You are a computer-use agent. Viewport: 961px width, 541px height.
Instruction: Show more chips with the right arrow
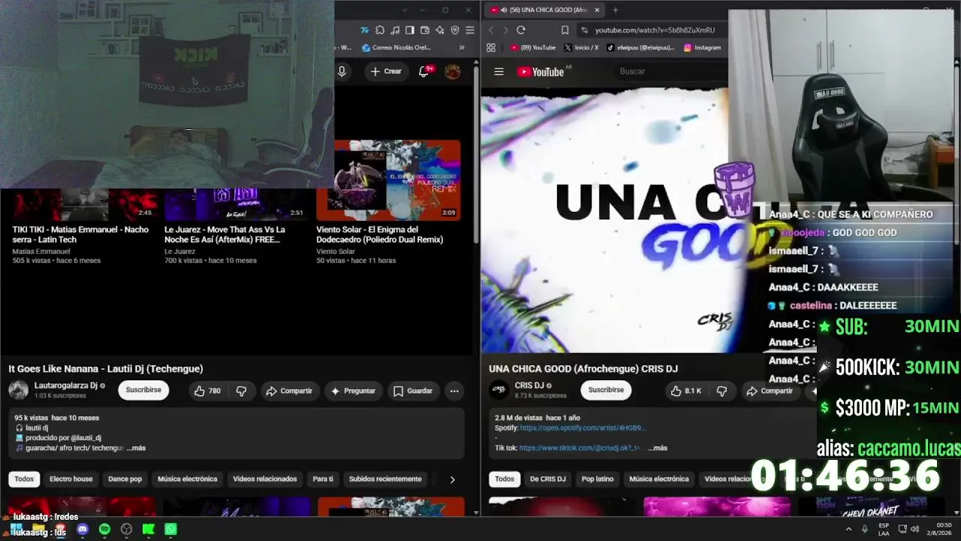452,479
